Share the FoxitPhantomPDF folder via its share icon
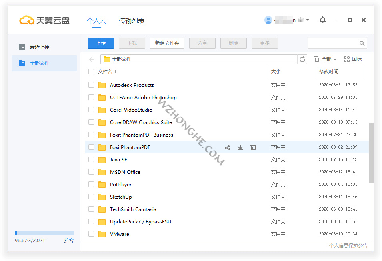 (x=228, y=147)
